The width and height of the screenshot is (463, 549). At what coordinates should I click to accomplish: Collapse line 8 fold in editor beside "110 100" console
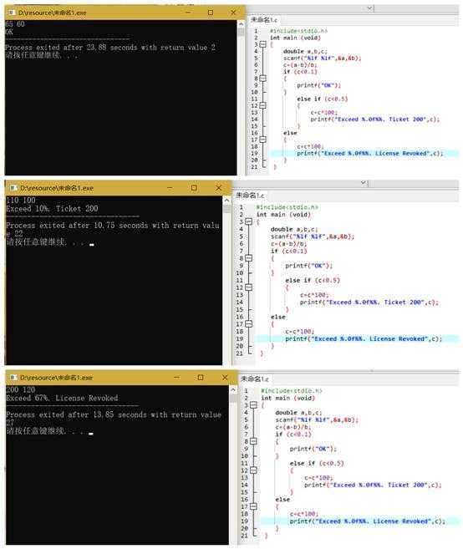pos(249,258)
